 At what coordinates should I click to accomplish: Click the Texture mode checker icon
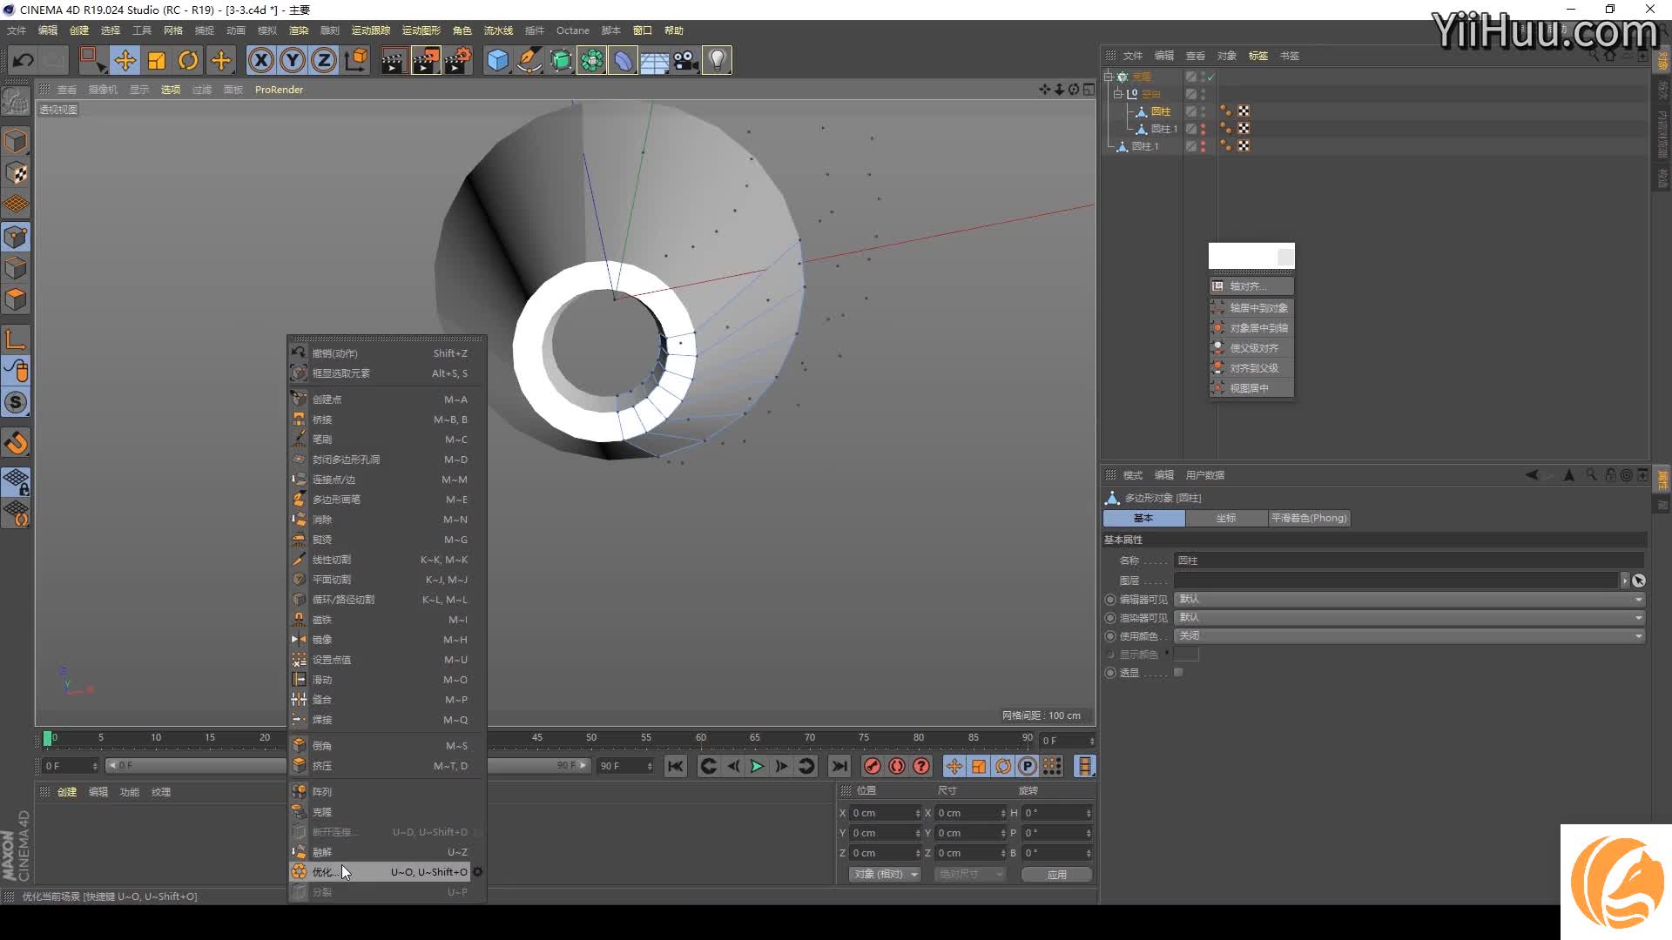[17, 173]
